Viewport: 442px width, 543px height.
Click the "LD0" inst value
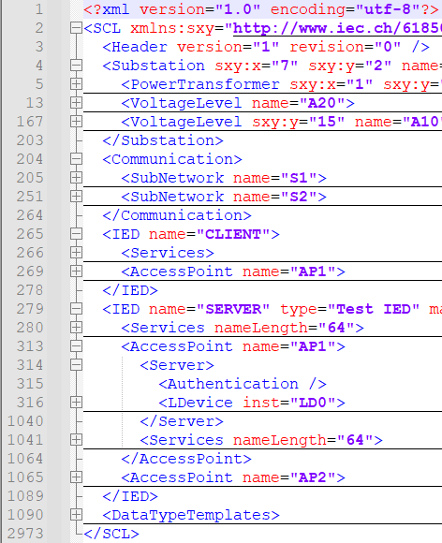point(313,403)
